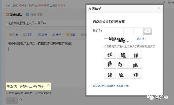This screenshot has height=105, width=174.
Task: Choose the 挑 character button
Action: tap(110, 64)
